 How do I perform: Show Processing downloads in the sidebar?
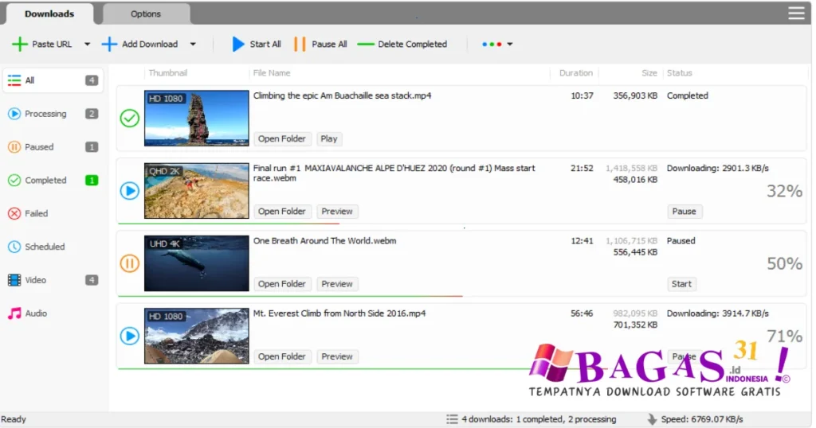coord(53,114)
